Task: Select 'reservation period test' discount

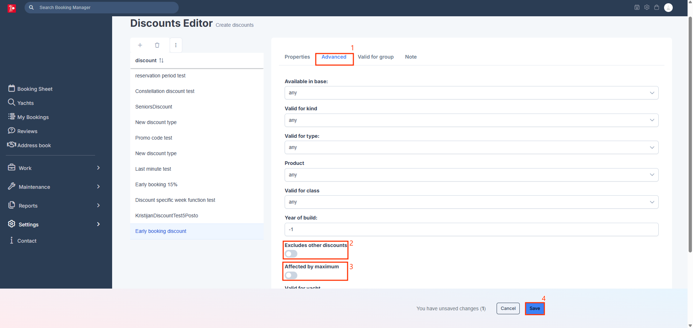Action: coord(197,76)
